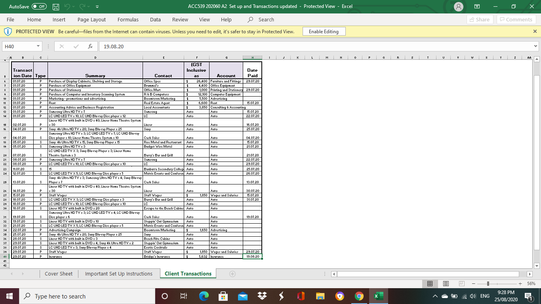This screenshot has height=304, width=541.
Task: Switch to Important Set Up Instructions sheet
Action: pos(119,274)
